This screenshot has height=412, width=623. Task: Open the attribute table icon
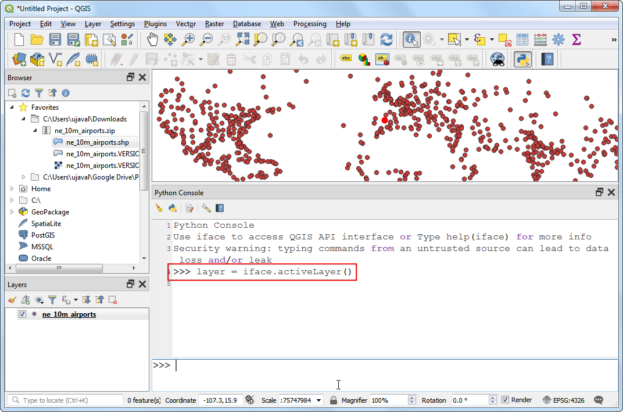(x=522, y=40)
